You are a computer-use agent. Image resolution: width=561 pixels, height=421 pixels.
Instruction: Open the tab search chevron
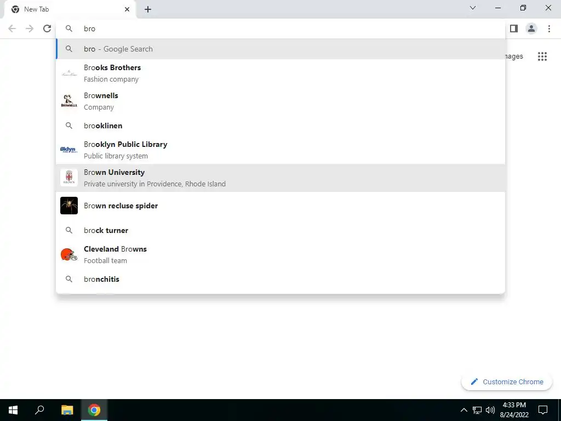point(473,8)
